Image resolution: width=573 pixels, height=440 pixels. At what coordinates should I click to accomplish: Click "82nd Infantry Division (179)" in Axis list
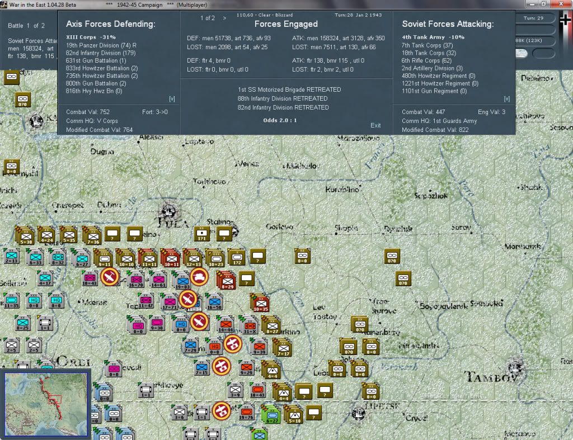click(x=101, y=53)
